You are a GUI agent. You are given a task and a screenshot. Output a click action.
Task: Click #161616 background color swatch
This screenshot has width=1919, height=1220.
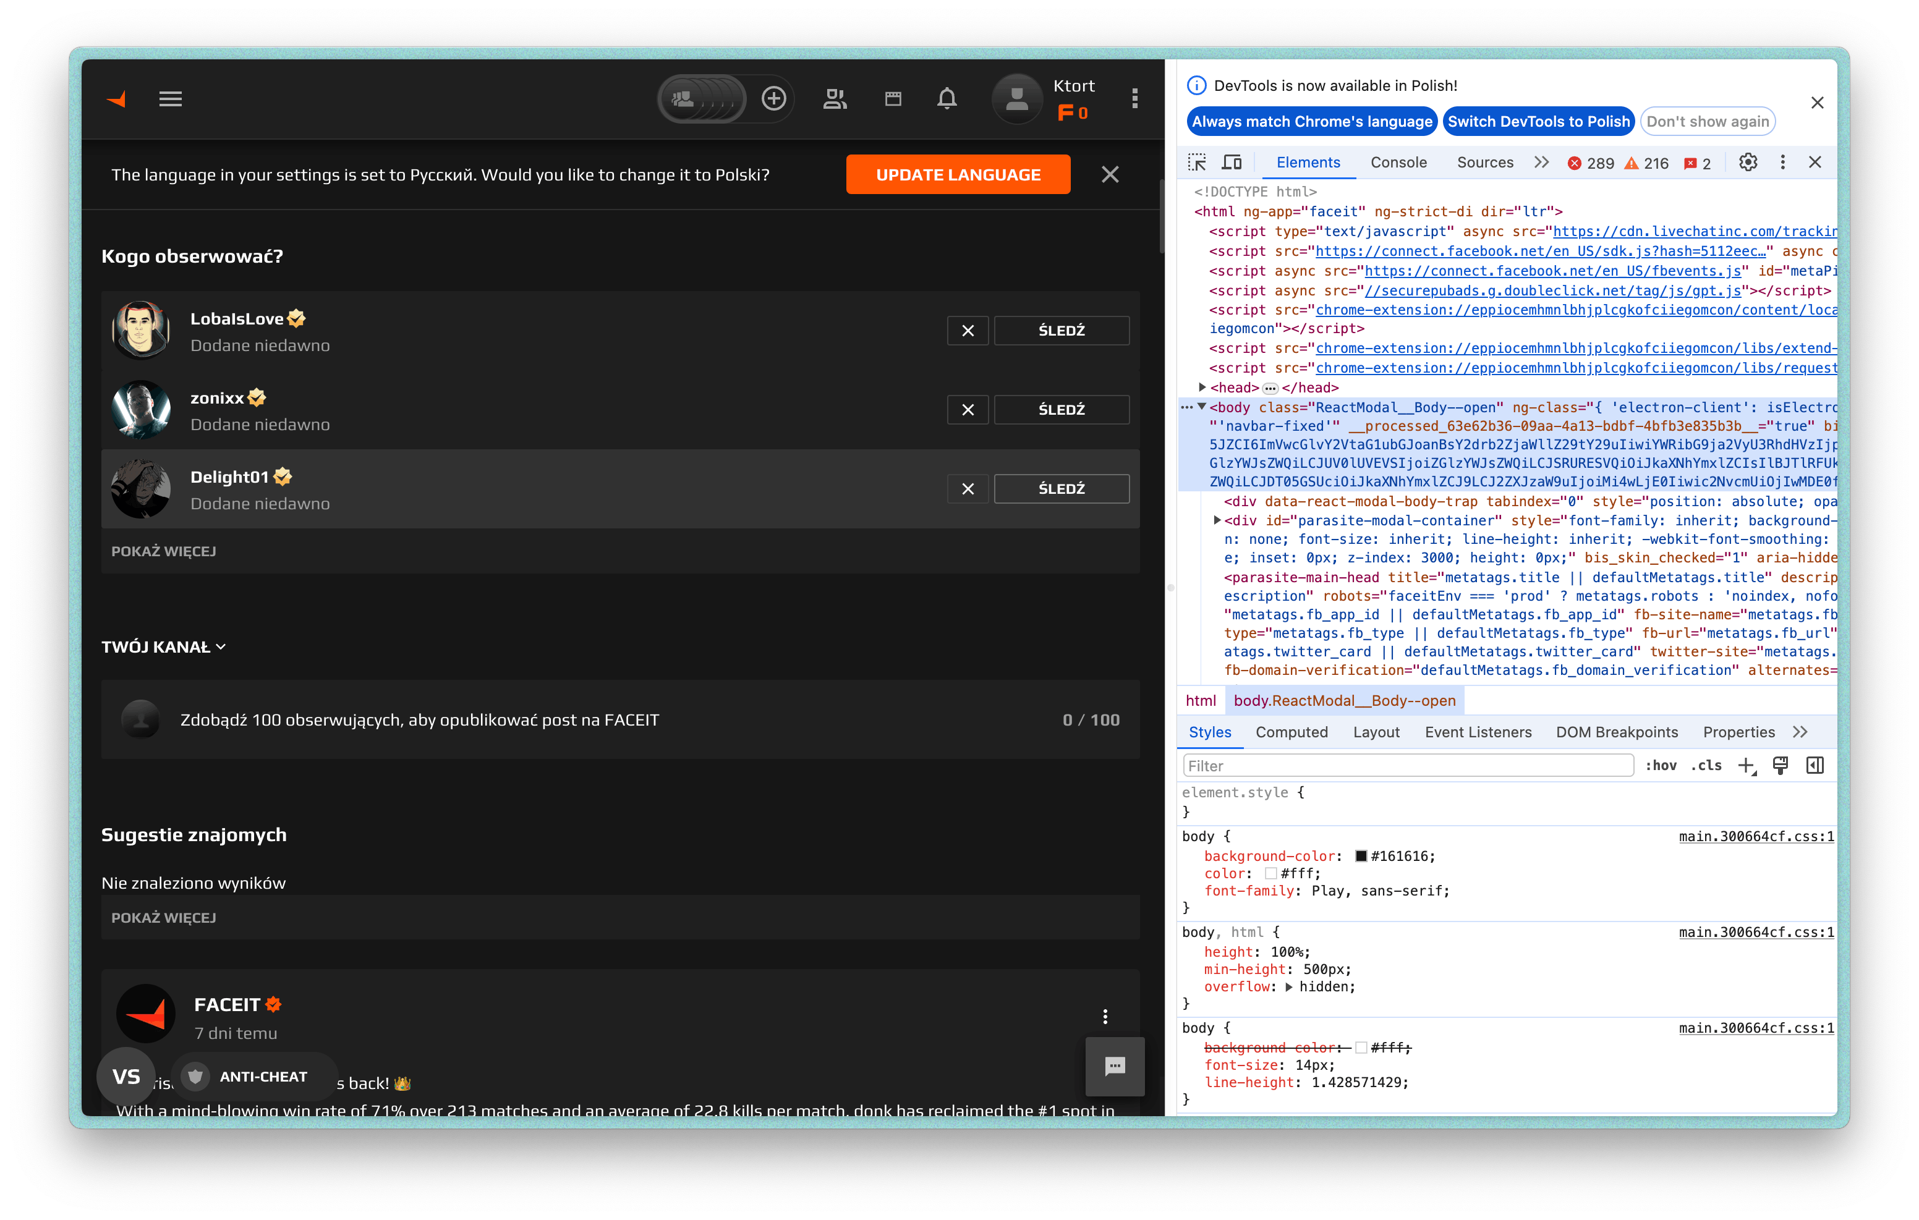(x=1361, y=856)
